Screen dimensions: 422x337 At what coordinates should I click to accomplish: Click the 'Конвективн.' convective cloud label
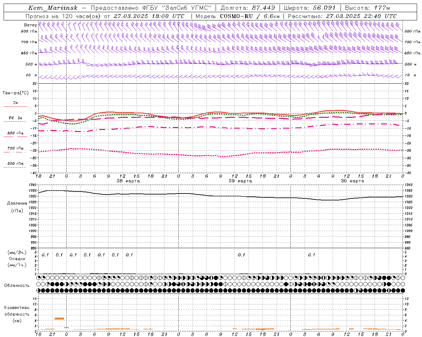(x=17, y=308)
